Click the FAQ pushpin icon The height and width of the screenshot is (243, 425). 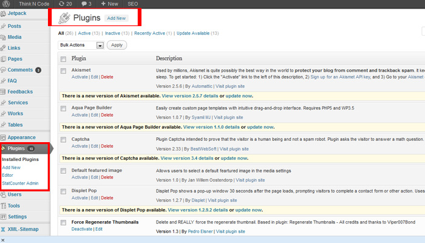pos(3,81)
